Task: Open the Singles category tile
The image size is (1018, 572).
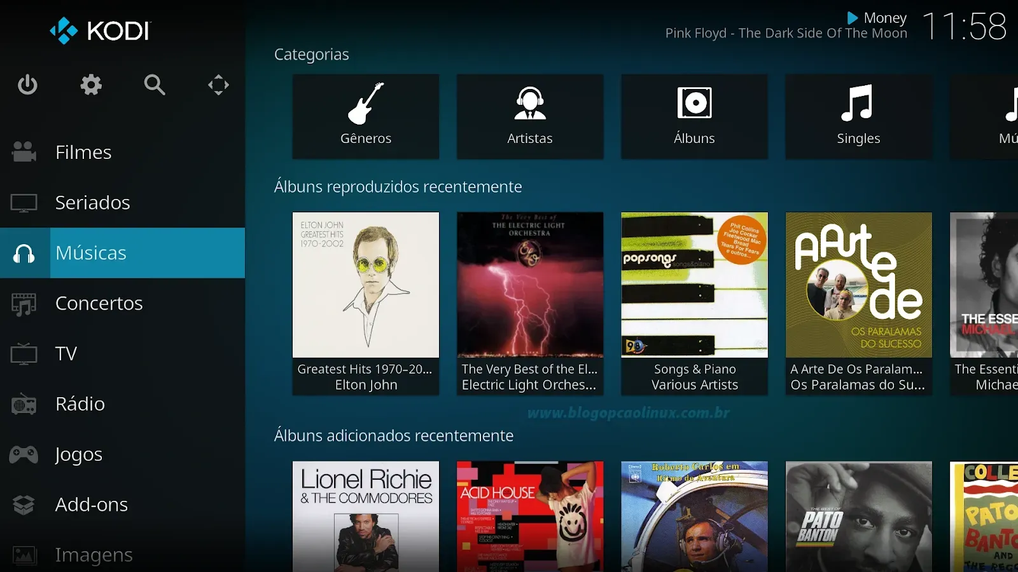Action: 859,116
